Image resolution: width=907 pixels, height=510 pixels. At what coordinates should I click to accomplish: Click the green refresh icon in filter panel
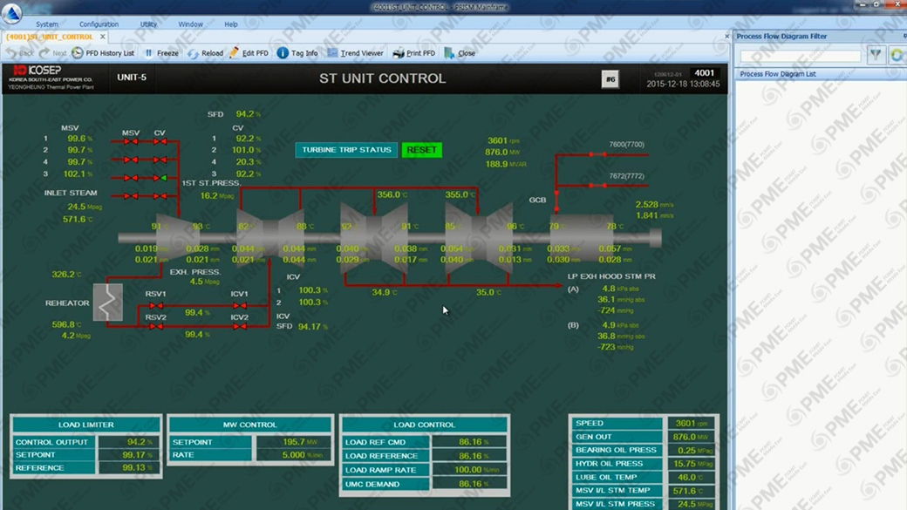coord(897,55)
